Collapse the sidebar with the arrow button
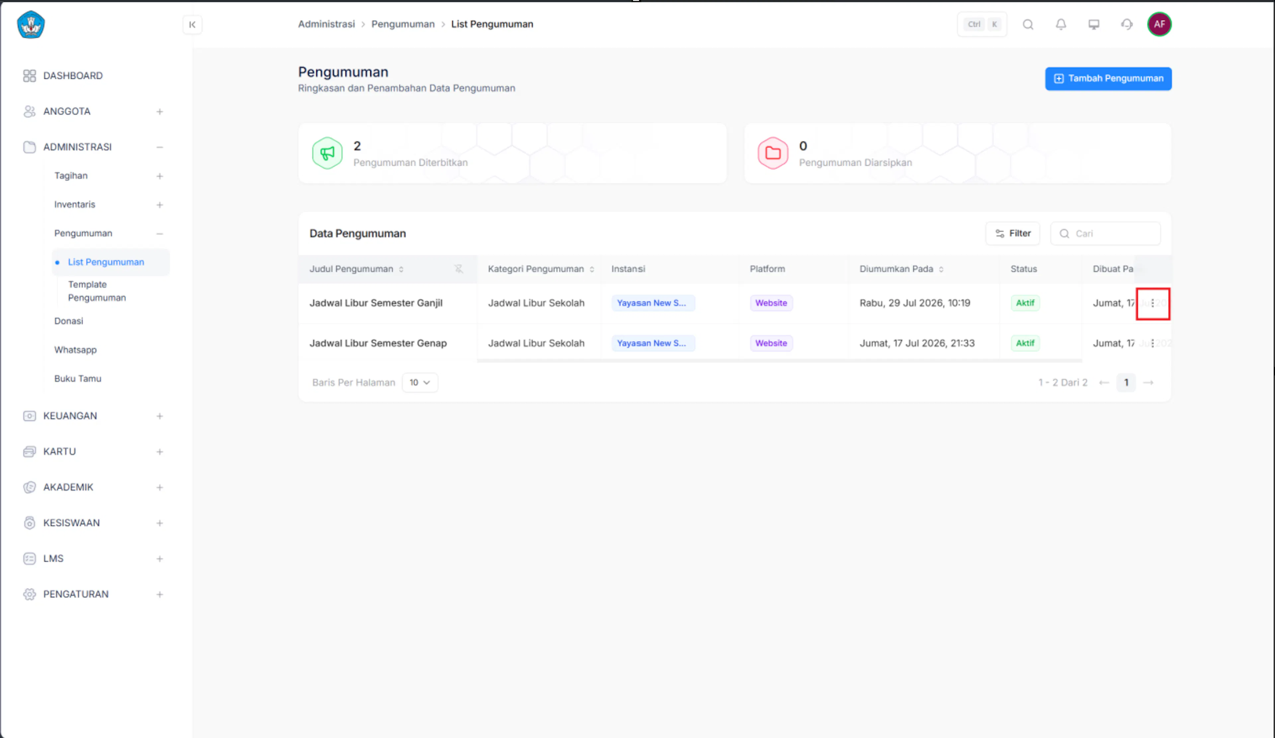The height and width of the screenshot is (738, 1275). pyautogui.click(x=192, y=24)
